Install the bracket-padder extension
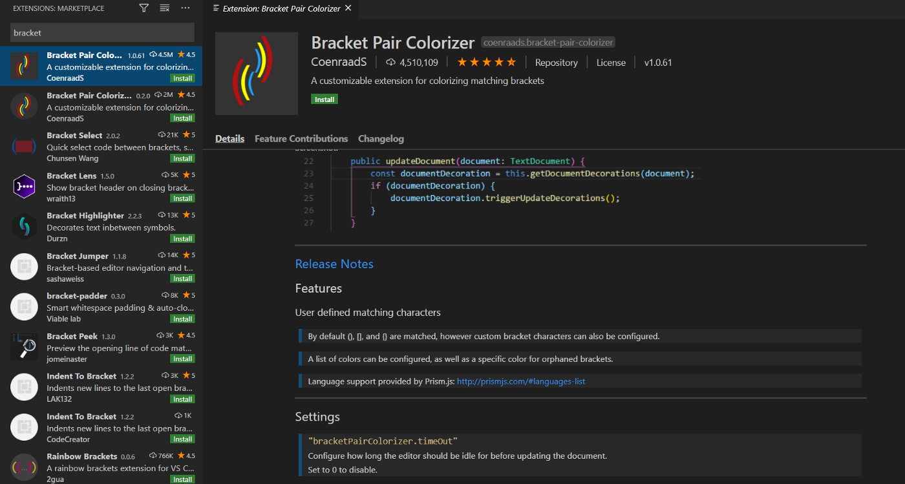This screenshot has width=905, height=484. [x=182, y=319]
